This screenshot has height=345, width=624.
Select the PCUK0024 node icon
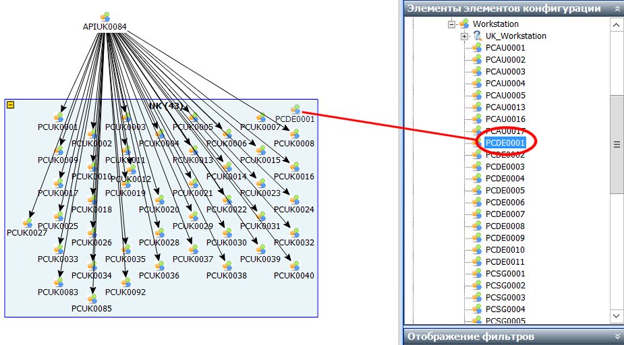[295, 200]
